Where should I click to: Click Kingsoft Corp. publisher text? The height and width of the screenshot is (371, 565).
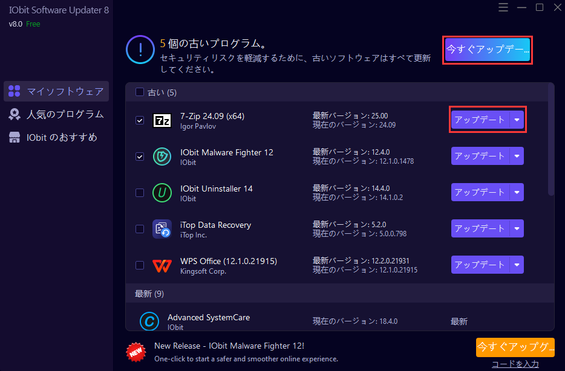[203, 271]
